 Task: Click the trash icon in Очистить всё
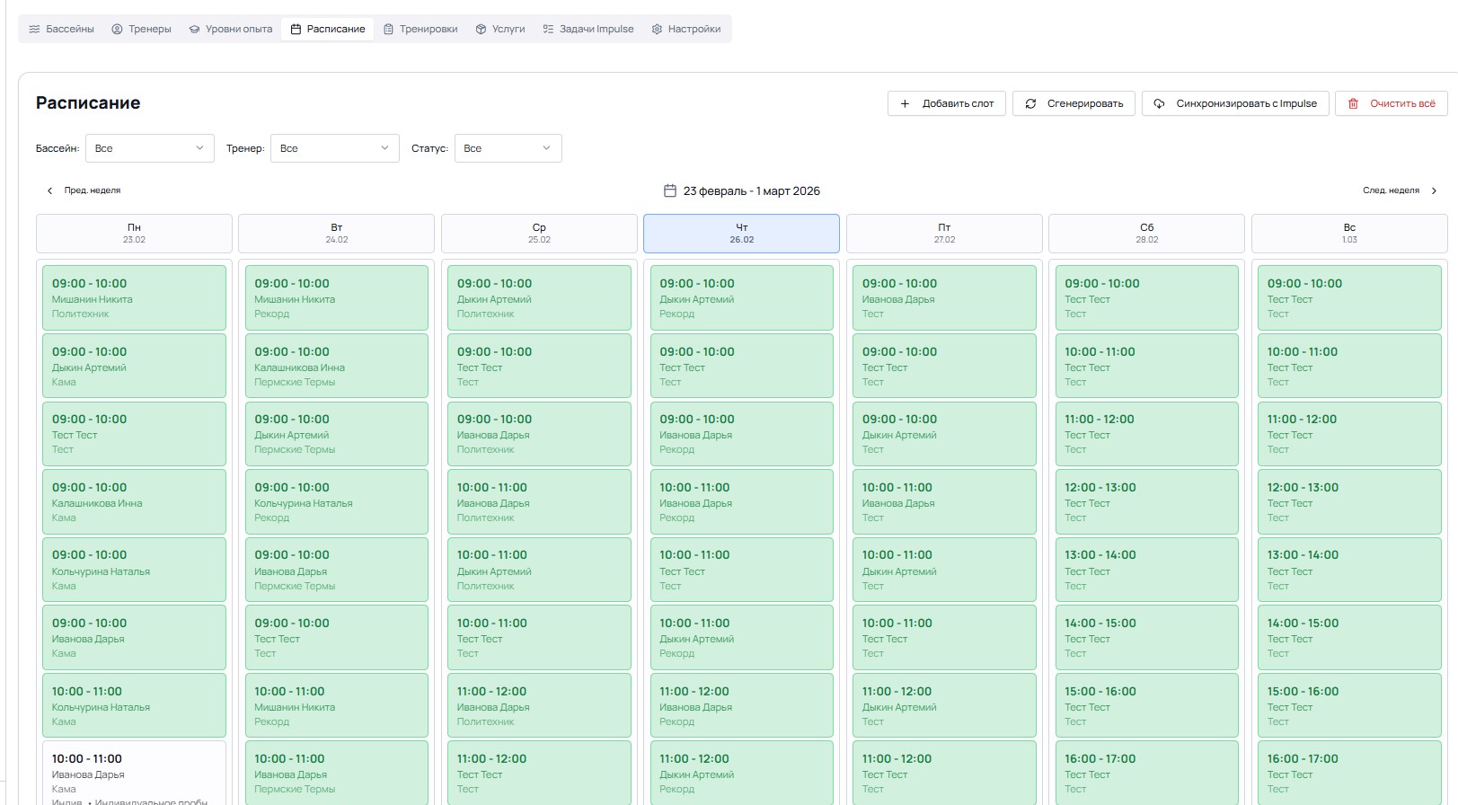[1353, 103]
